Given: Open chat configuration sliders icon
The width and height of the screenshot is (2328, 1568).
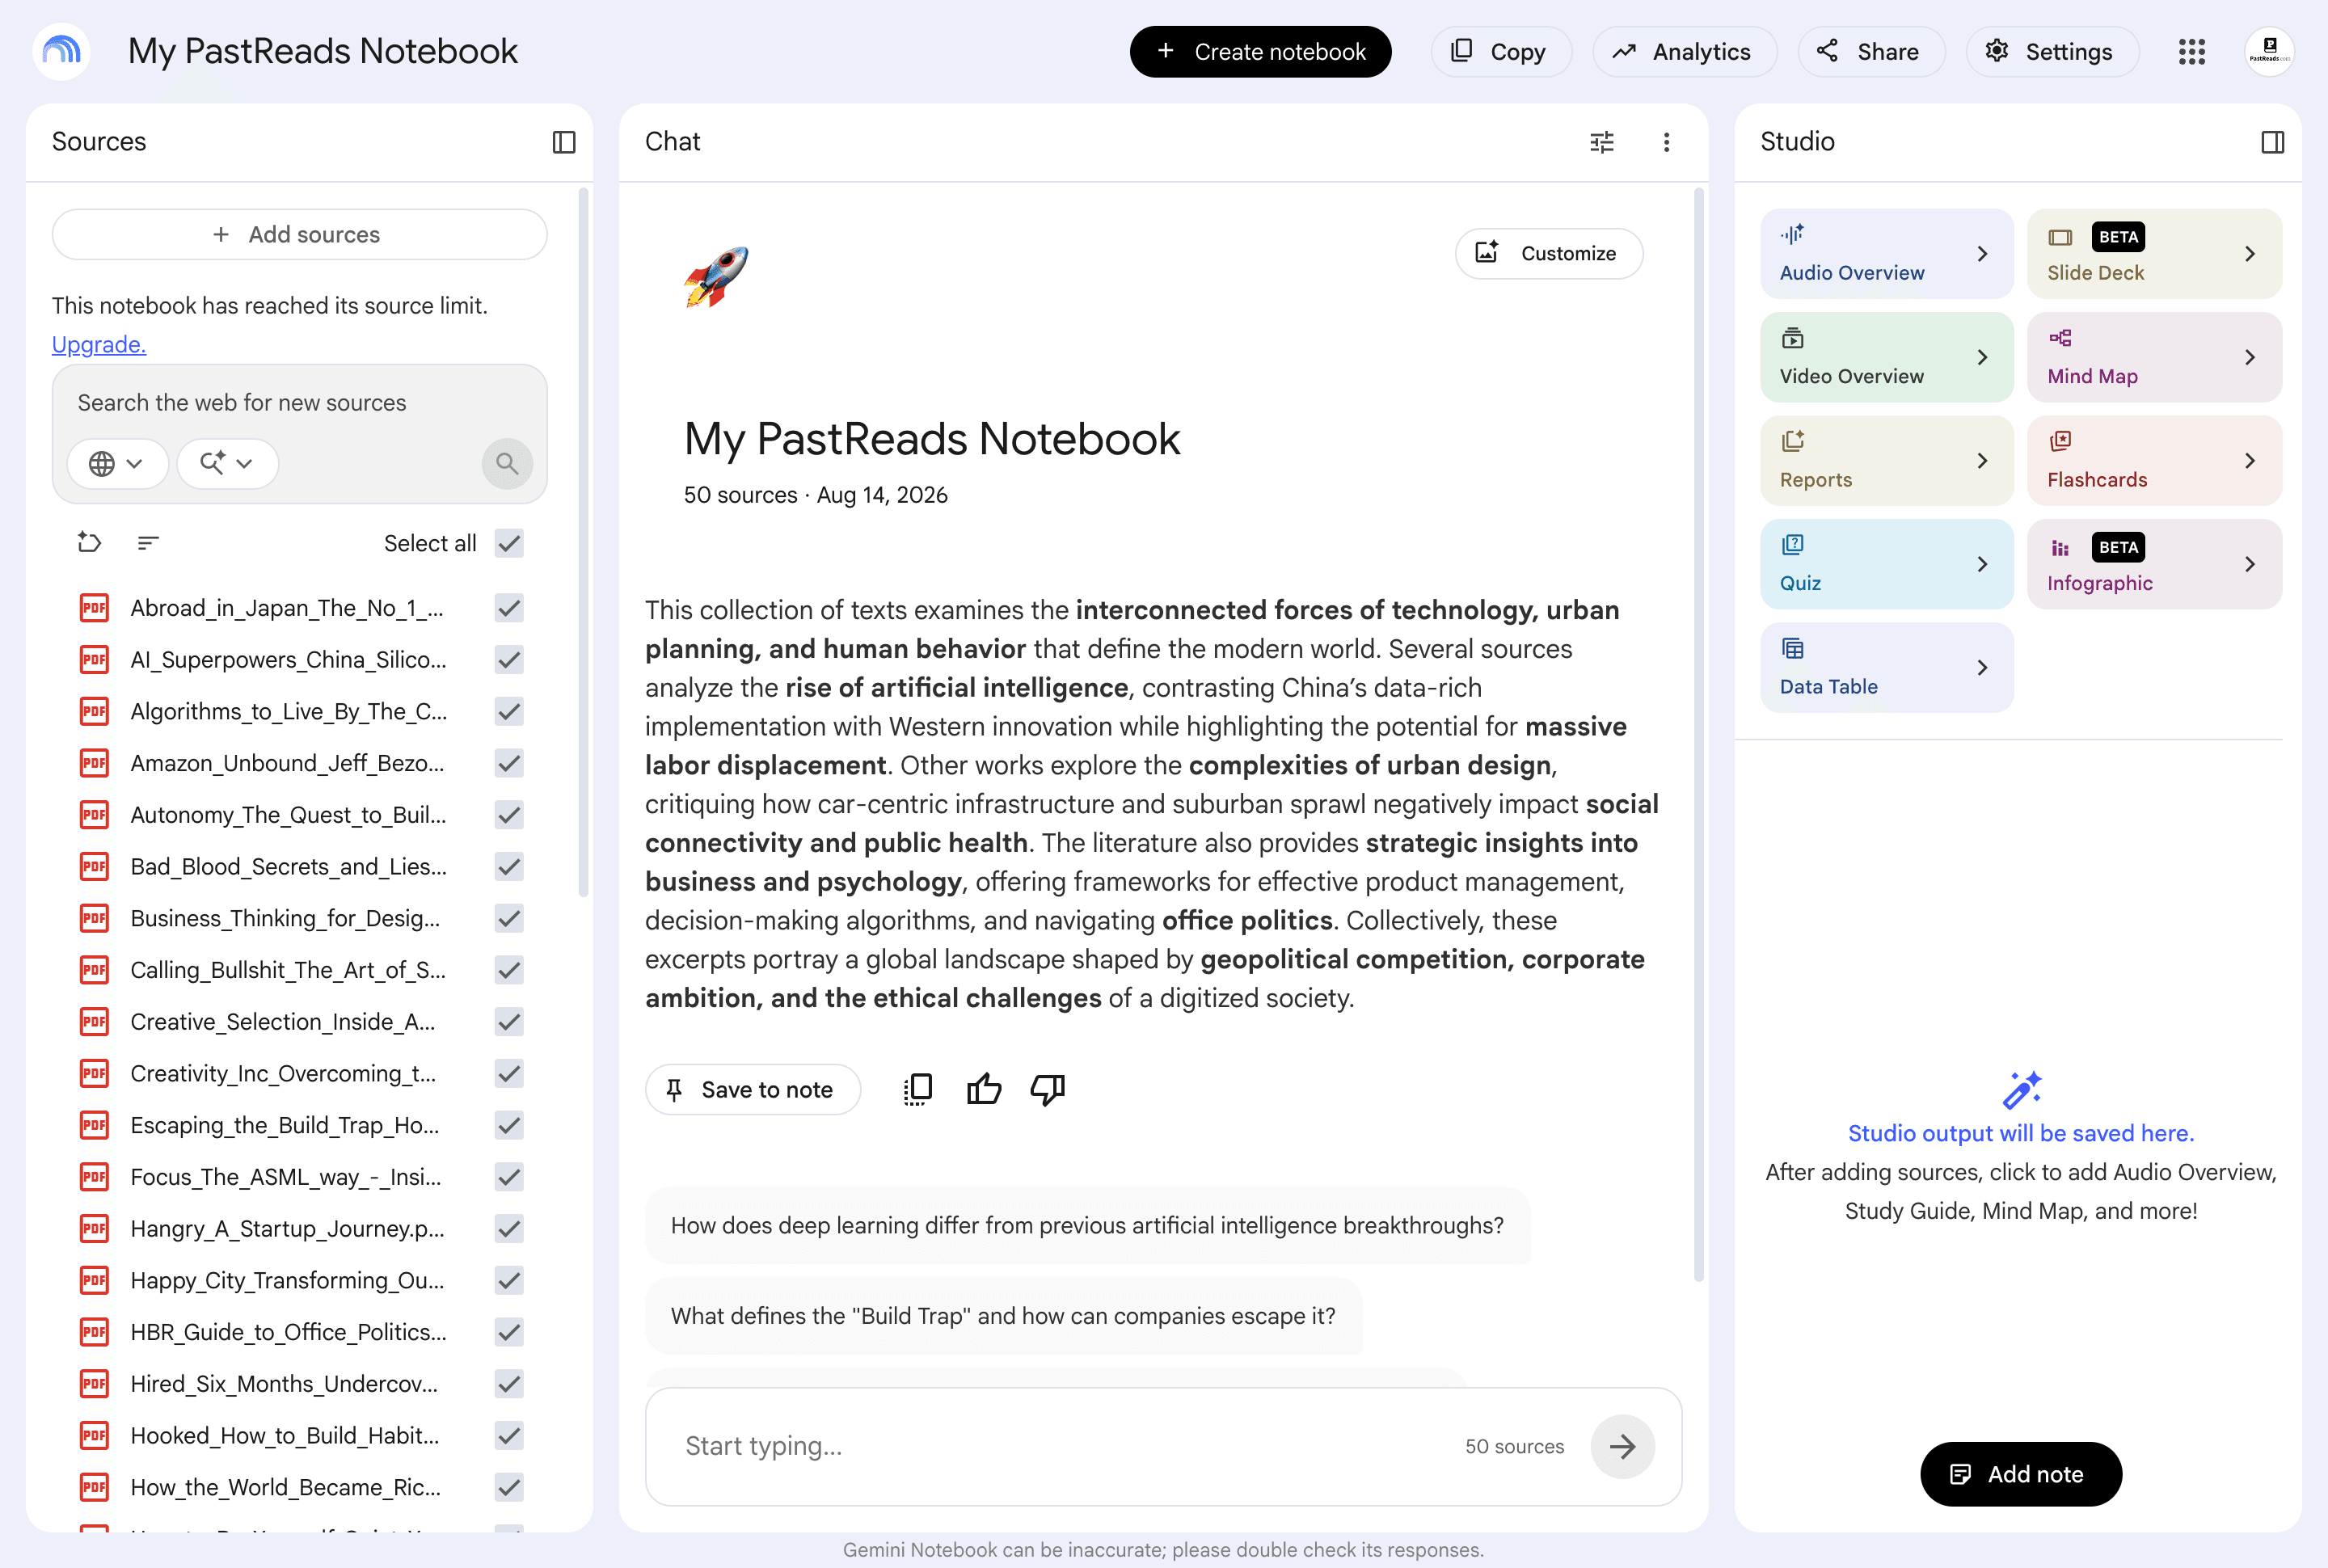Looking at the screenshot, I should [x=1602, y=142].
